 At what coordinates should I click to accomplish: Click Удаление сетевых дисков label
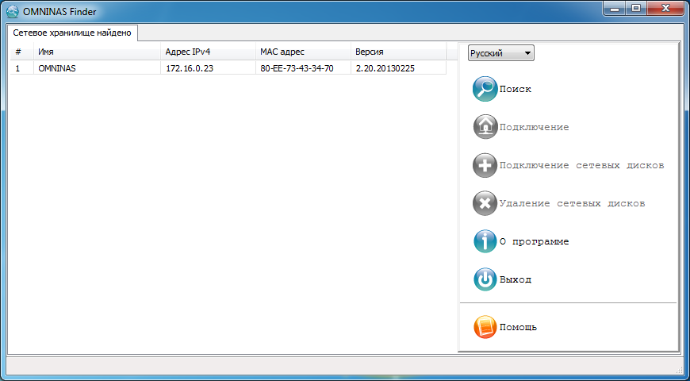573,203
